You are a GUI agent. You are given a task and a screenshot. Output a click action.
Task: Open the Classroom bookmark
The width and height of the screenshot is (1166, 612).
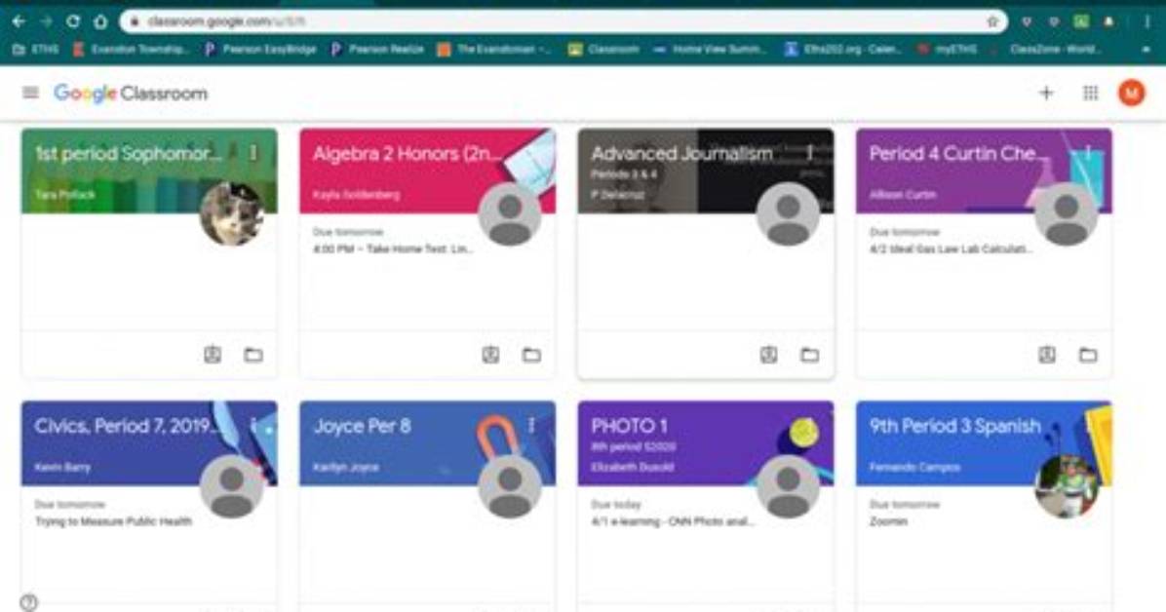603,49
